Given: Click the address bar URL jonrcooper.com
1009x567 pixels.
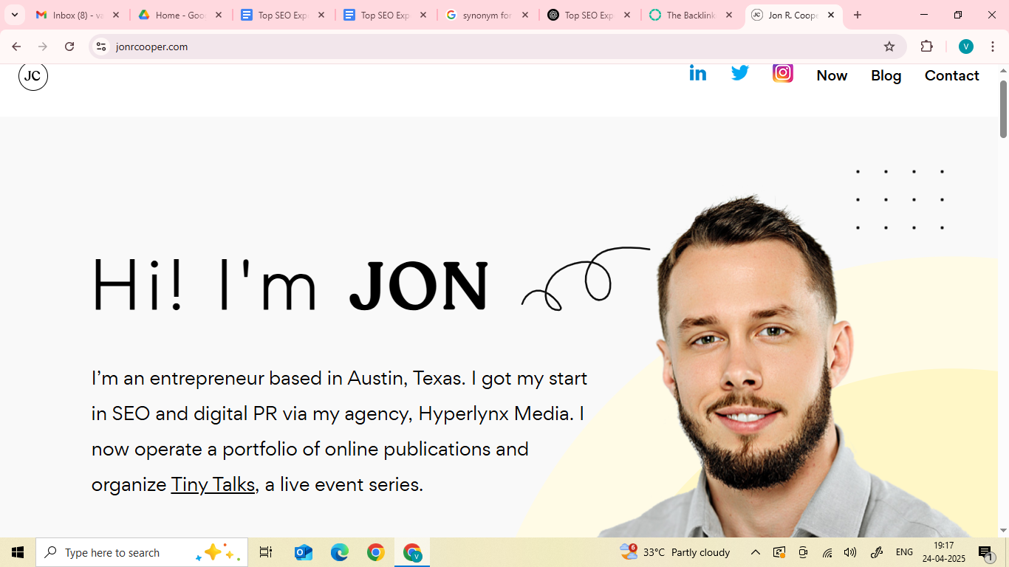Looking at the screenshot, I should (151, 47).
